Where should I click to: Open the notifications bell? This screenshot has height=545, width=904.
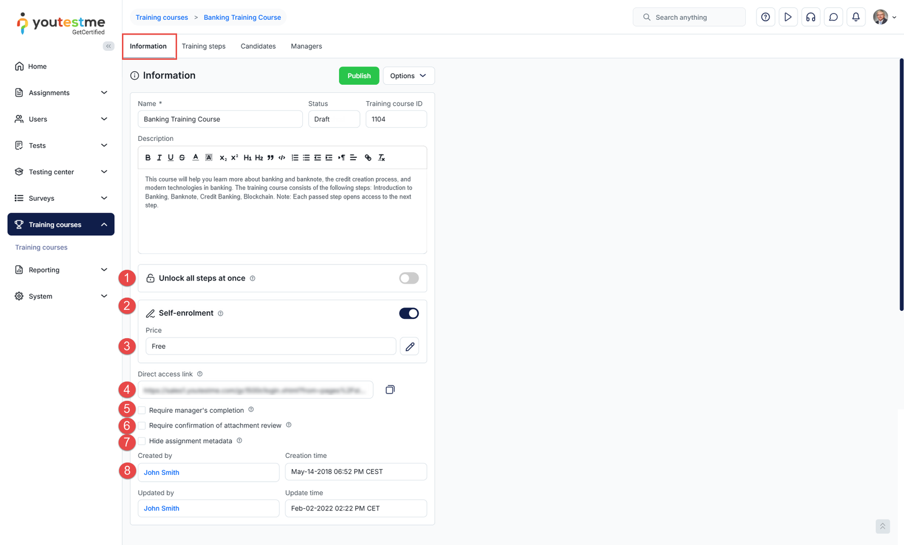tap(855, 18)
